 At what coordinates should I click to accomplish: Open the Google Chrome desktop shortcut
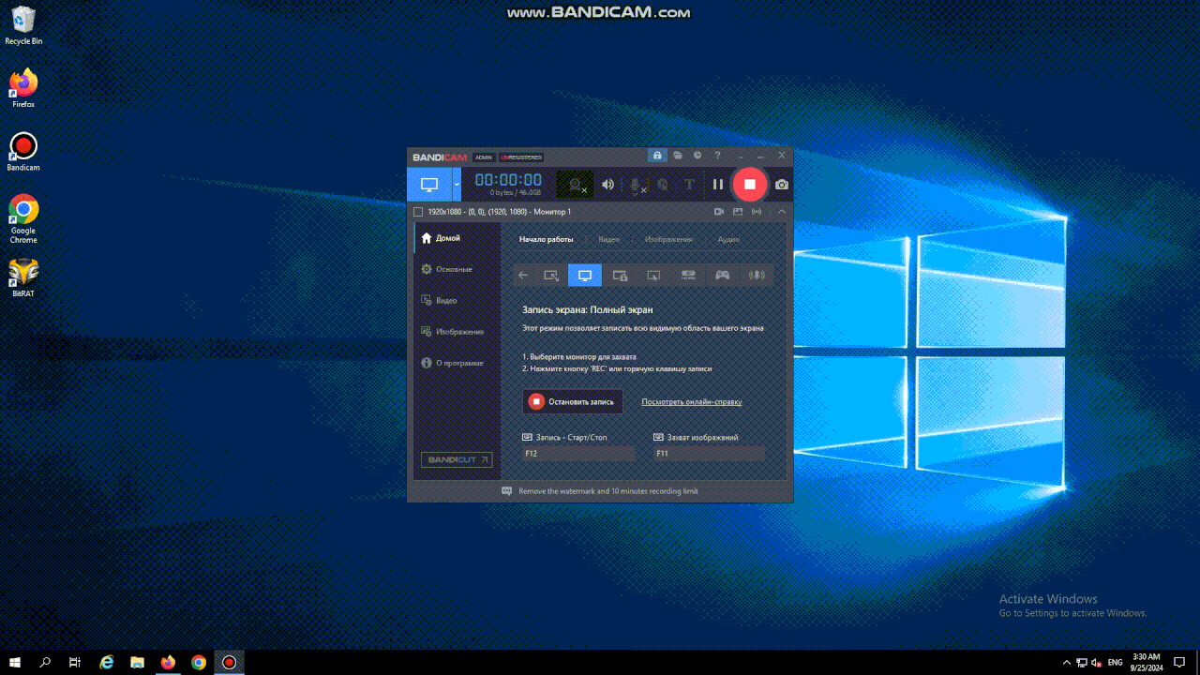tap(23, 219)
